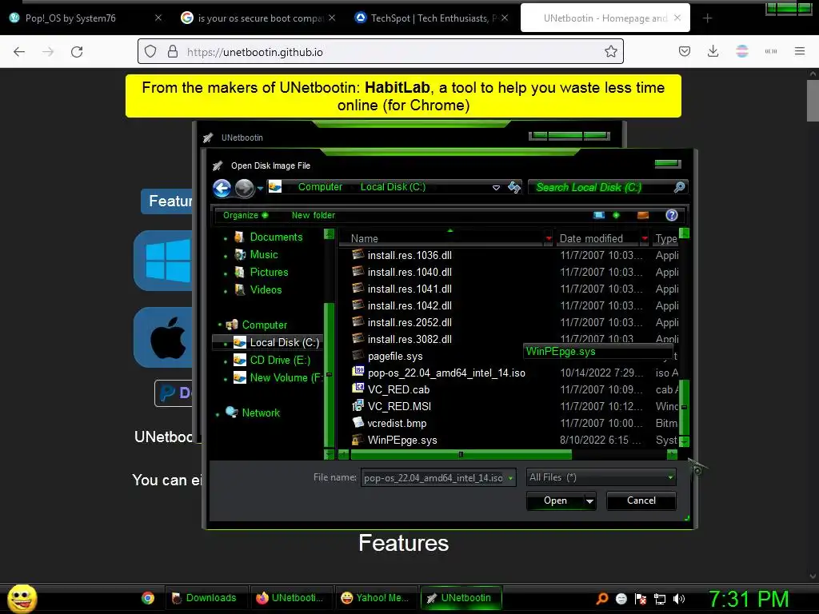The height and width of the screenshot is (614, 819).
Task: Click New folder in the dialog toolbar
Action: tap(314, 215)
